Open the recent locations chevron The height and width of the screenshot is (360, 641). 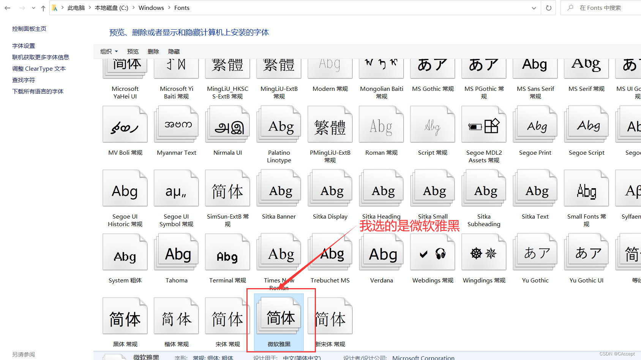tap(33, 8)
